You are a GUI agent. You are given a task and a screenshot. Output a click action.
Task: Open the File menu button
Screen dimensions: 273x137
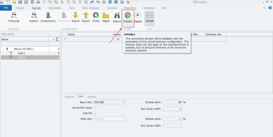click(x=6, y=8)
